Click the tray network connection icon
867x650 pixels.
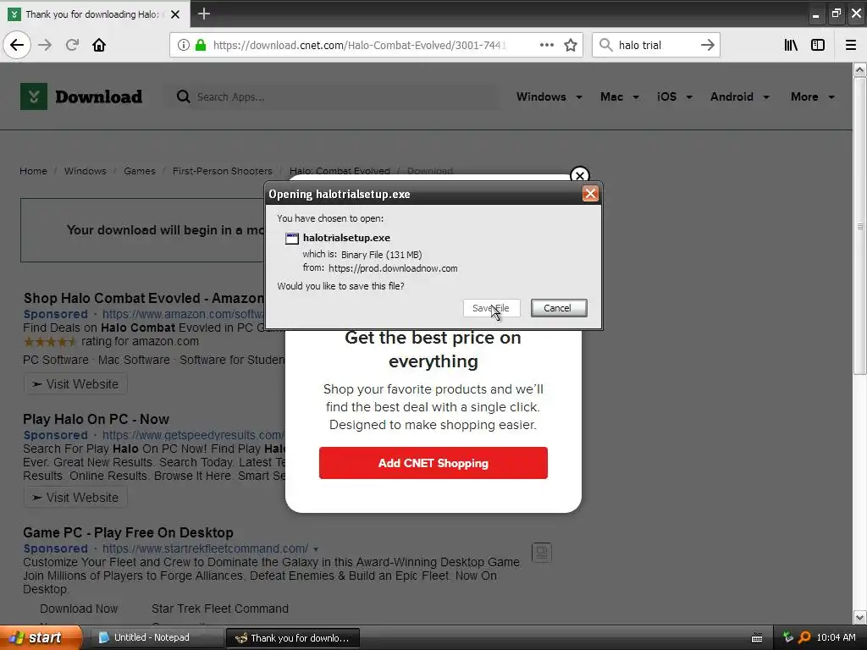click(788, 637)
